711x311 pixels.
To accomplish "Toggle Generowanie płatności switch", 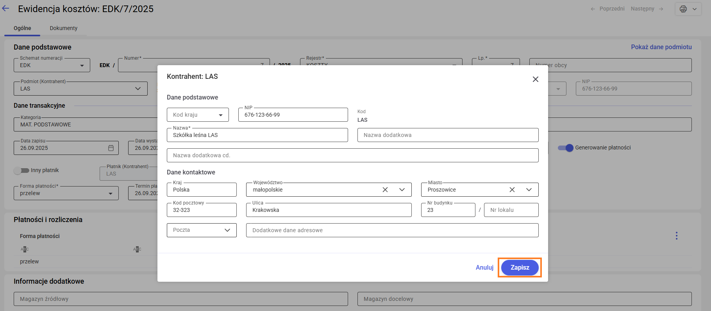I will pyautogui.click(x=565, y=148).
